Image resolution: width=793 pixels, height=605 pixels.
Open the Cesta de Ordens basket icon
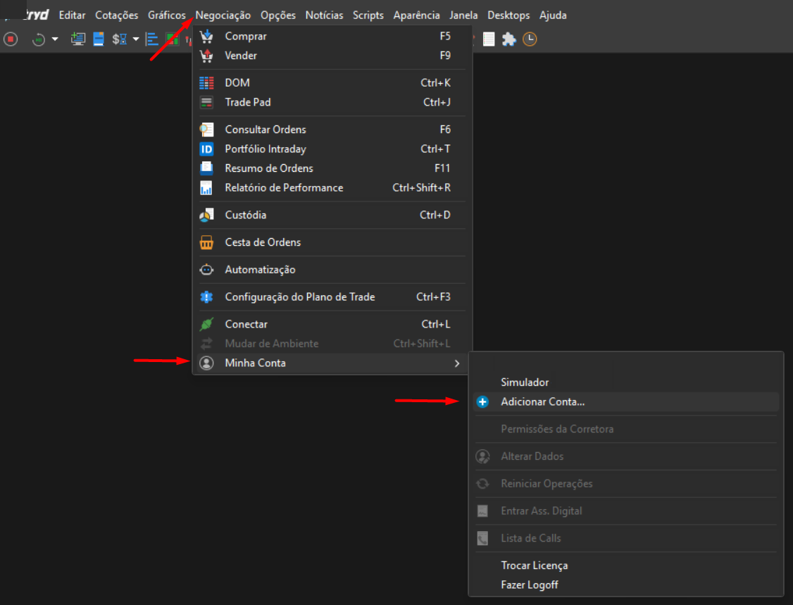(x=206, y=242)
